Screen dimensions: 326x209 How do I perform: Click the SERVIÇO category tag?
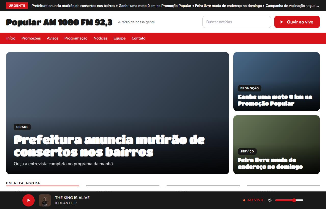pyautogui.click(x=247, y=151)
